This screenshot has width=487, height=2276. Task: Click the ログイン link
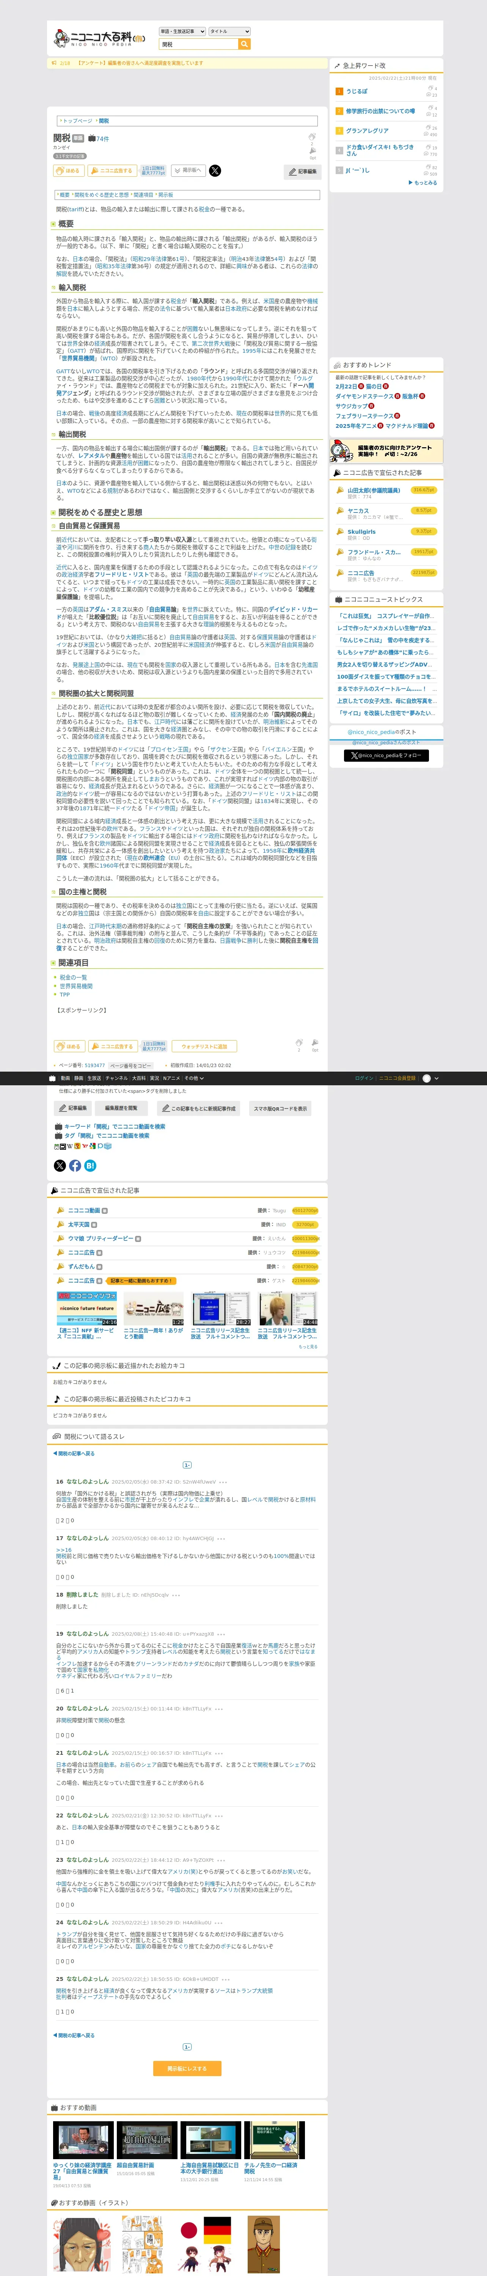pyautogui.click(x=364, y=1078)
